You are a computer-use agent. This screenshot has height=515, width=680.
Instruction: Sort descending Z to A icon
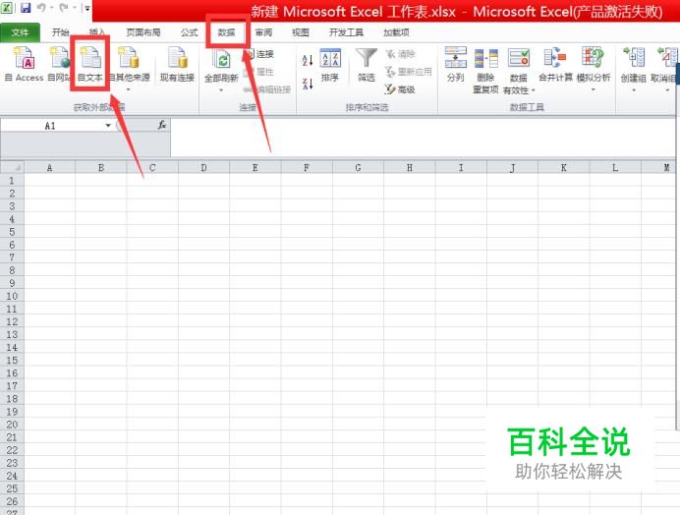(308, 84)
